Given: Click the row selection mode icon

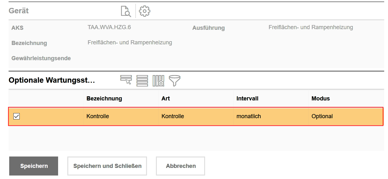Looking at the screenshot, I should (126, 80).
